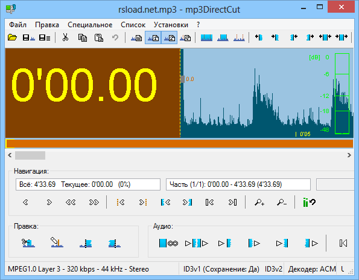Zoom out with magnifier minus
Image resolution: width=359 pixels, height=280 pixels.
pos(281,202)
